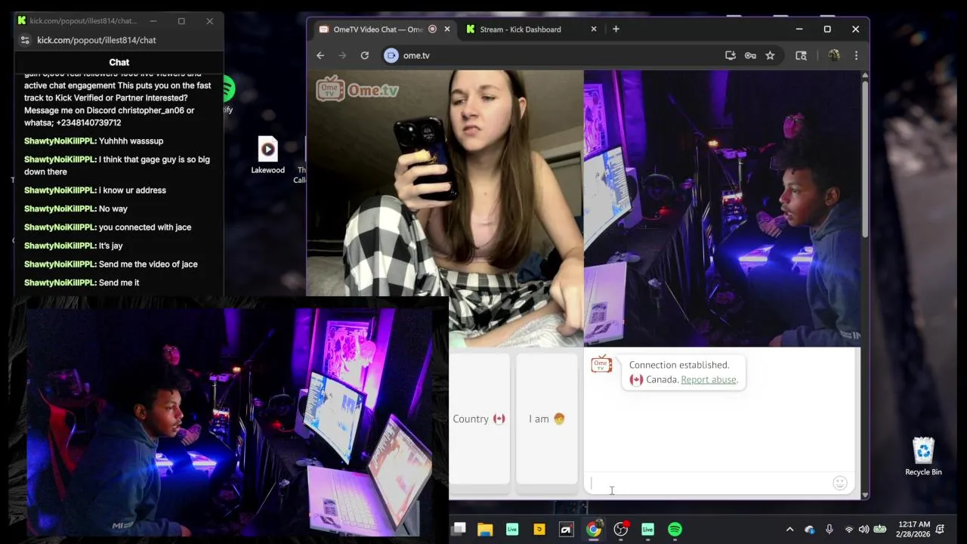967x544 pixels.
Task: Open Chrome side panel search icon
Action: [x=801, y=55]
